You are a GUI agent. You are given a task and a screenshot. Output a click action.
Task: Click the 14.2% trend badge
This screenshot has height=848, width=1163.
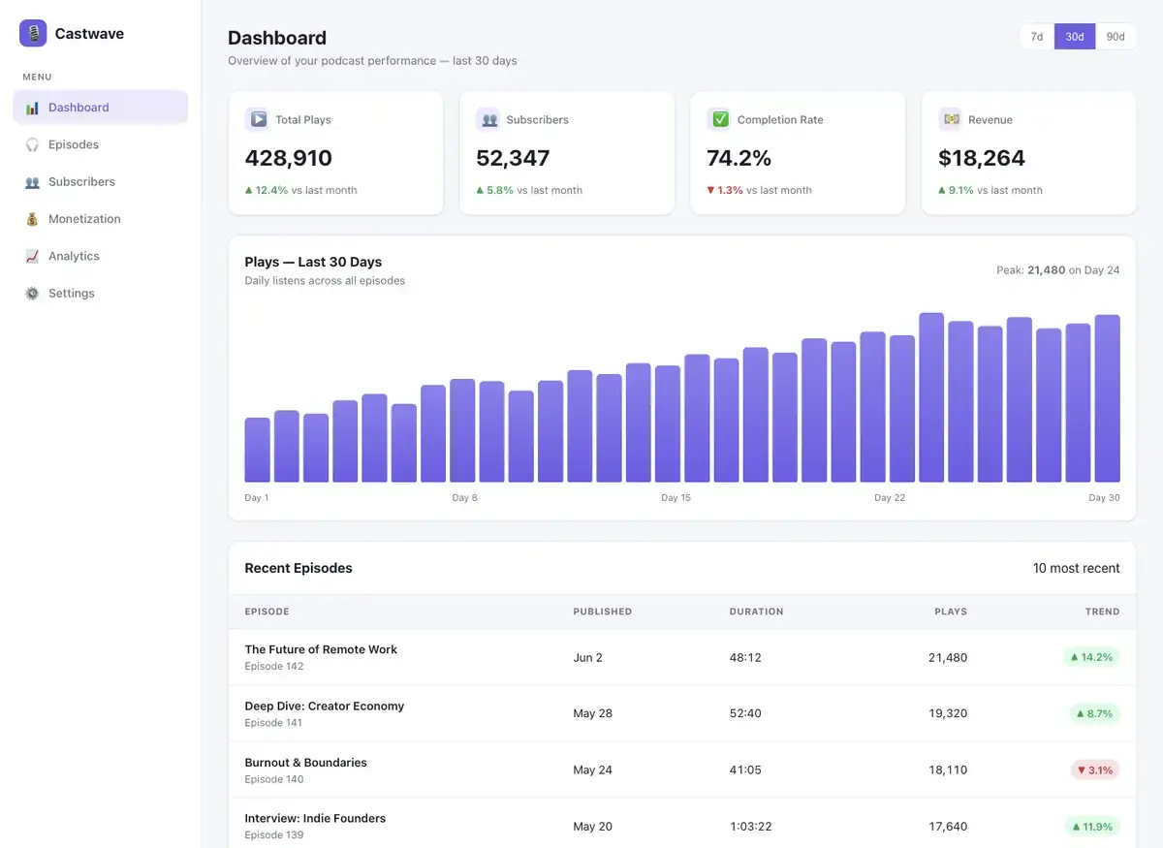(1091, 657)
